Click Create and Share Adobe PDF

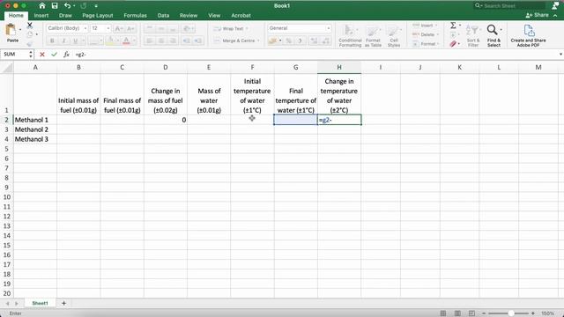528,35
